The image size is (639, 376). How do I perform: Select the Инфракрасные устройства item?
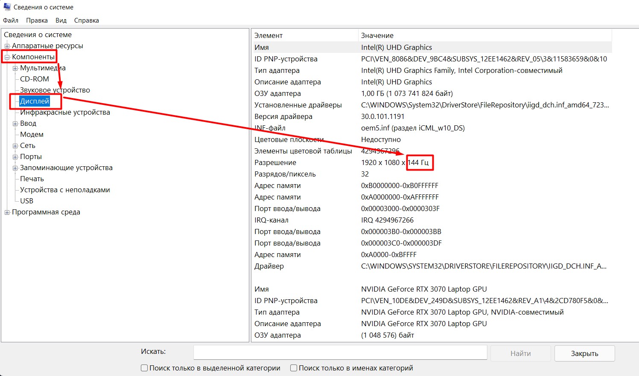pyautogui.click(x=65, y=112)
